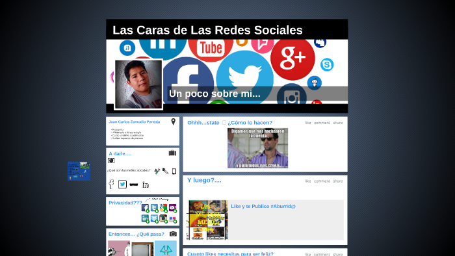Click the smartphone icon next to the microphone
Image resolution: width=455 pixels, height=256 pixels.
tap(174, 172)
